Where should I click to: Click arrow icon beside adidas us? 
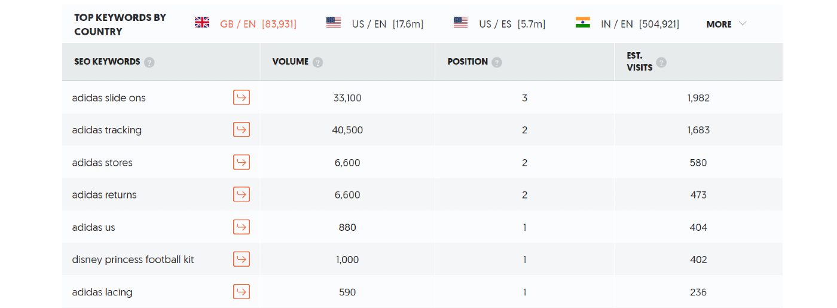coord(241,227)
